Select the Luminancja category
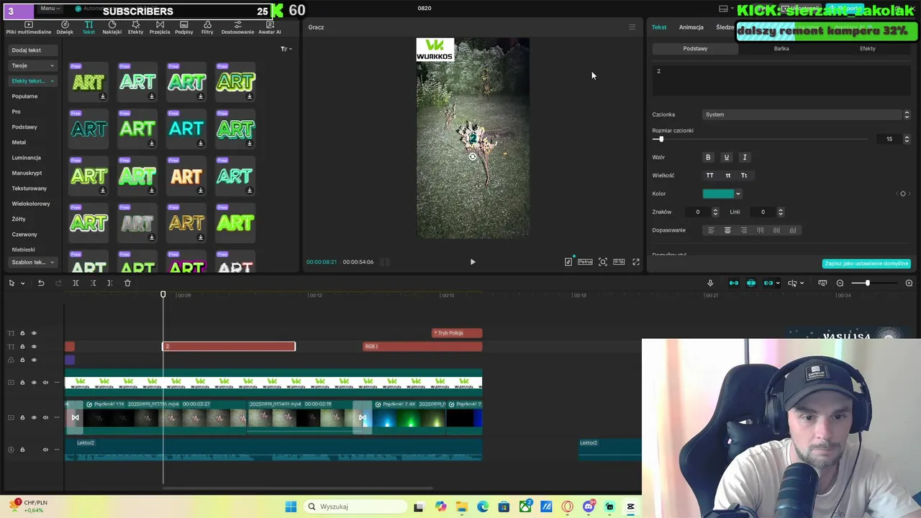Image resolution: width=921 pixels, height=518 pixels. tap(27, 158)
